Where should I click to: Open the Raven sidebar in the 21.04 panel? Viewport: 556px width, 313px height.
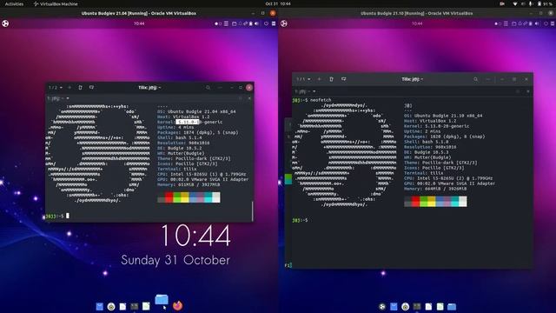coord(274,23)
